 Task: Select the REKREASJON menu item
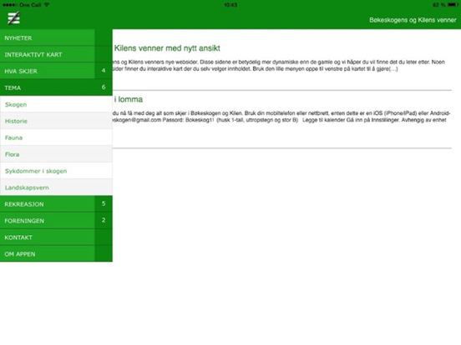click(x=47, y=204)
